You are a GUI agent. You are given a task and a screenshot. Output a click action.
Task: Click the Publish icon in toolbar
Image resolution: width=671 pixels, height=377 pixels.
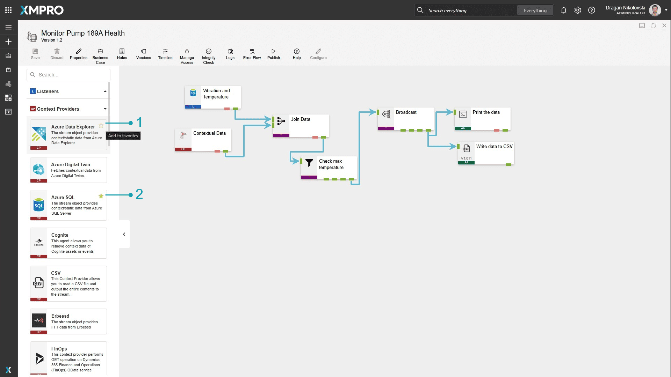(x=273, y=54)
